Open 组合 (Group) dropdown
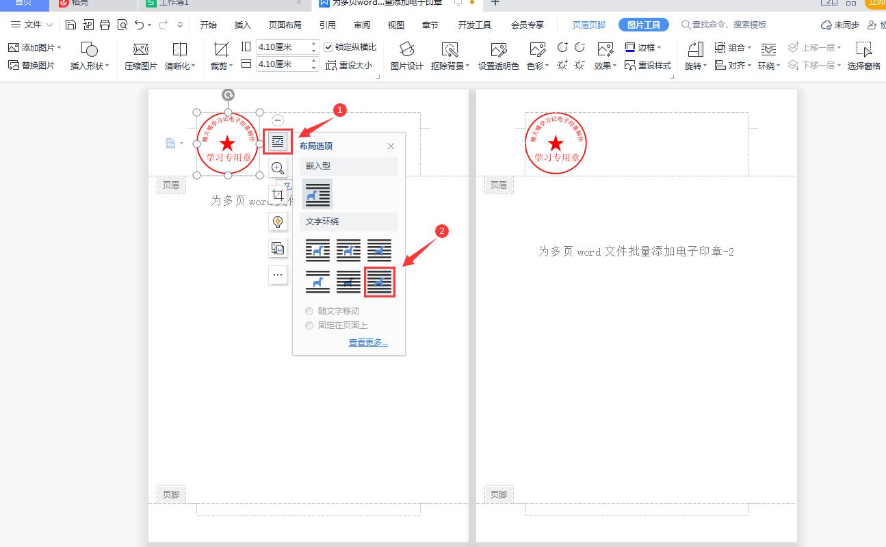886x547 pixels. (x=733, y=47)
